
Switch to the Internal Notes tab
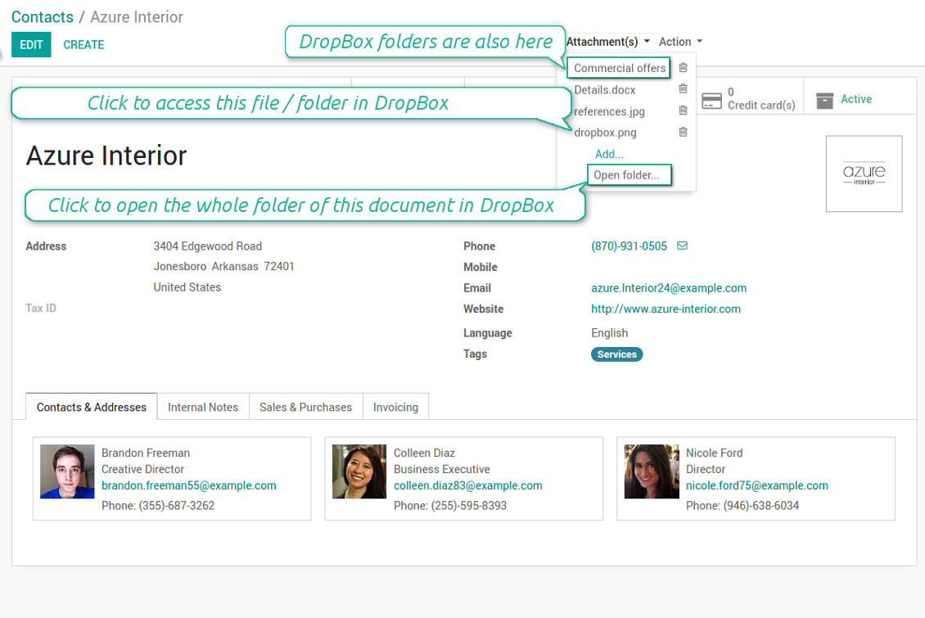pyautogui.click(x=203, y=407)
